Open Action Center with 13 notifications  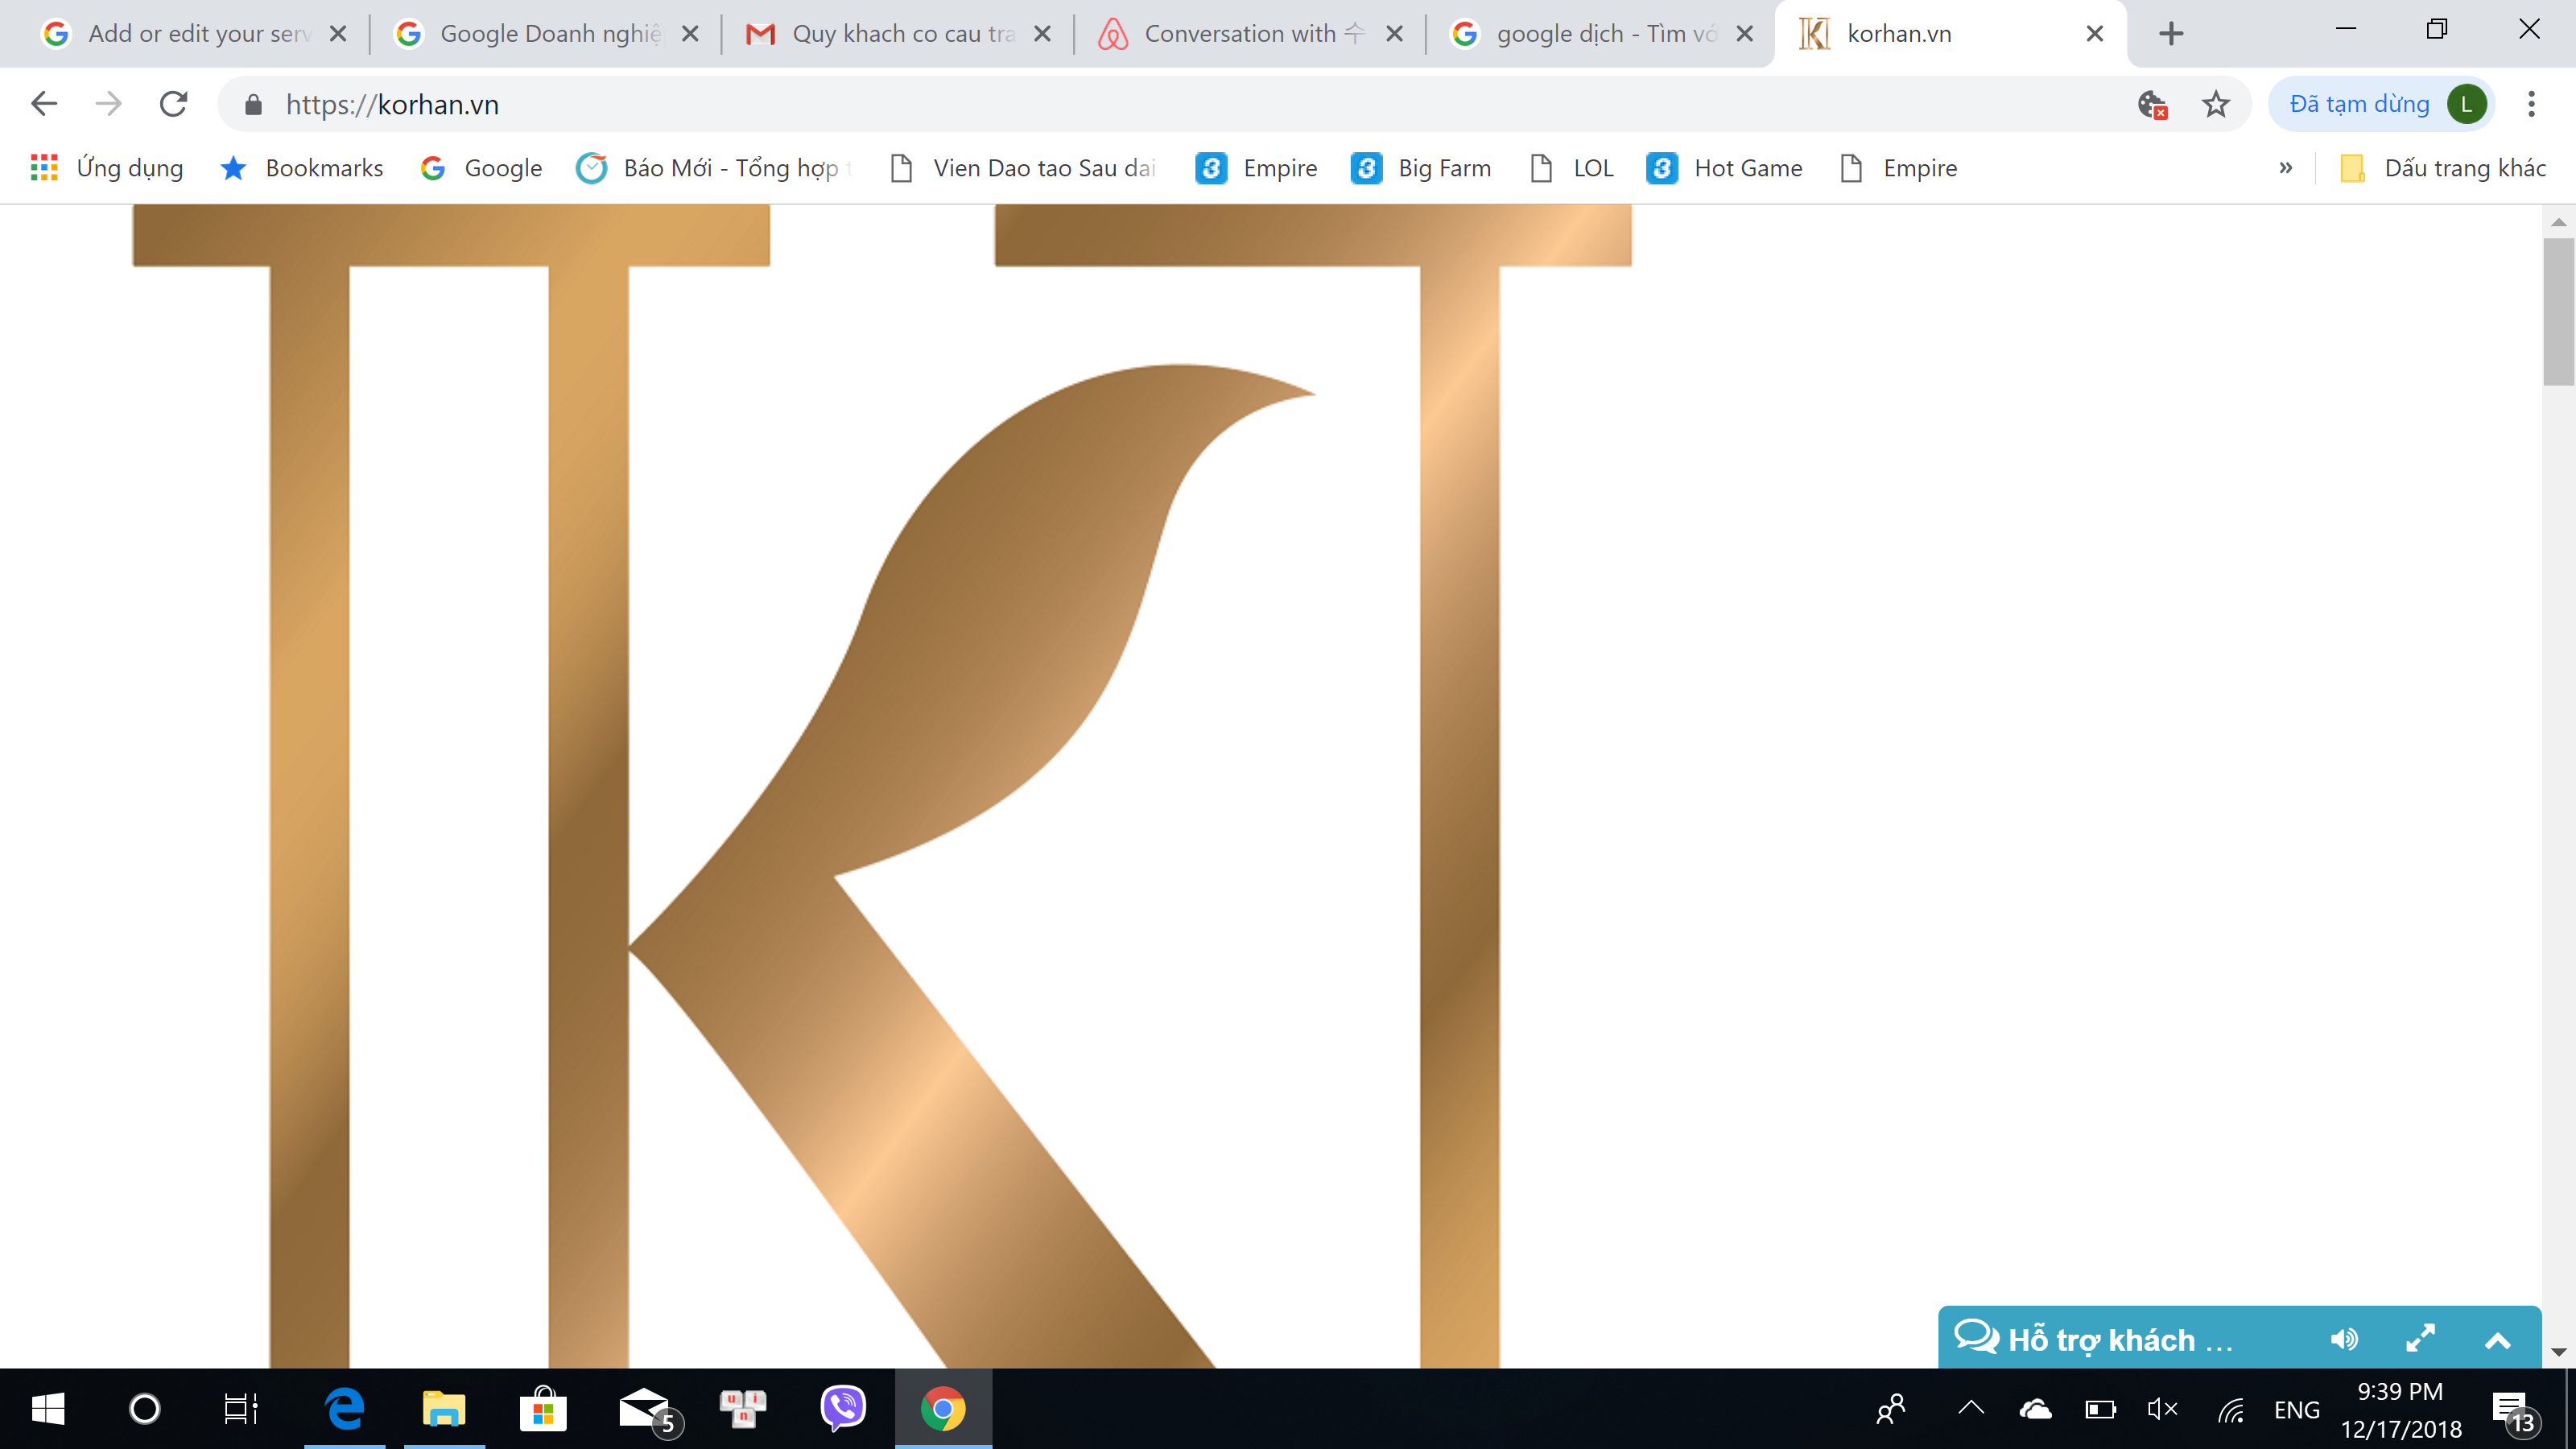pos(2516,1411)
